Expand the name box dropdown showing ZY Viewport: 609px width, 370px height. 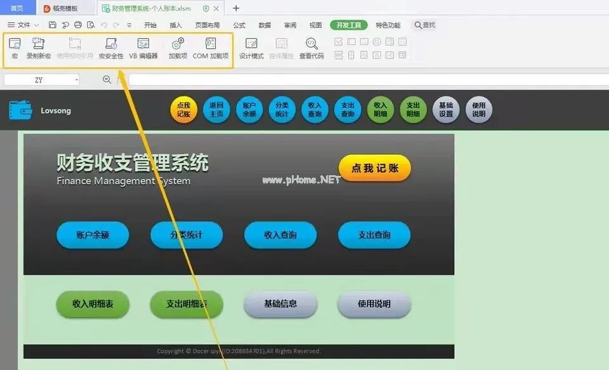(77, 80)
